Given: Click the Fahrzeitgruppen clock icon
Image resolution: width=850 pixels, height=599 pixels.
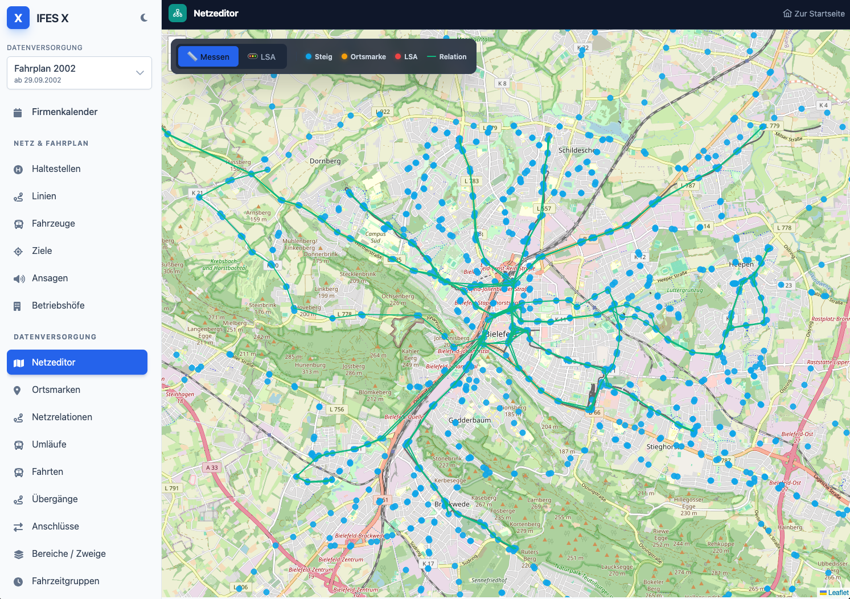Looking at the screenshot, I should [18, 581].
